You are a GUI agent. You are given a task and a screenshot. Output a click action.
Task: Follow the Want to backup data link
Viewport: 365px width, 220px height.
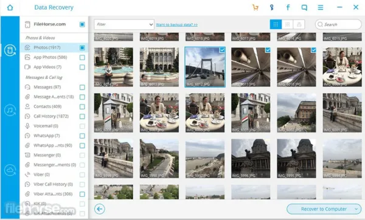point(176,25)
